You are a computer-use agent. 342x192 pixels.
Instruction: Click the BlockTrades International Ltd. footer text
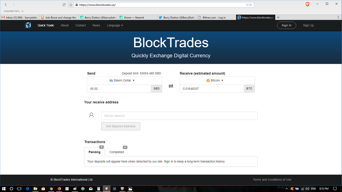[72, 179]
